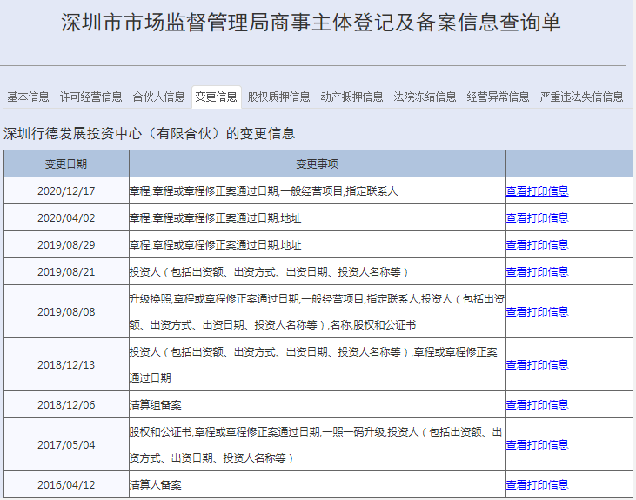636x500 pixels.
Task: Open the 经营异常信息 tab
Action: pyautogui.click(x=498, y=97)
